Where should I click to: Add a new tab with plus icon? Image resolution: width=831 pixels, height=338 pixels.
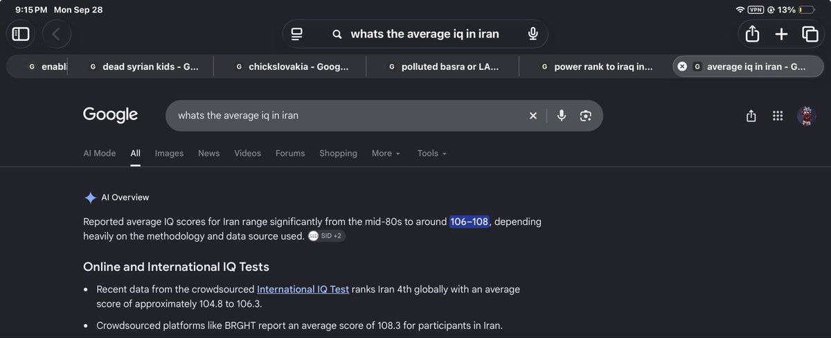(x=781, y=34)
